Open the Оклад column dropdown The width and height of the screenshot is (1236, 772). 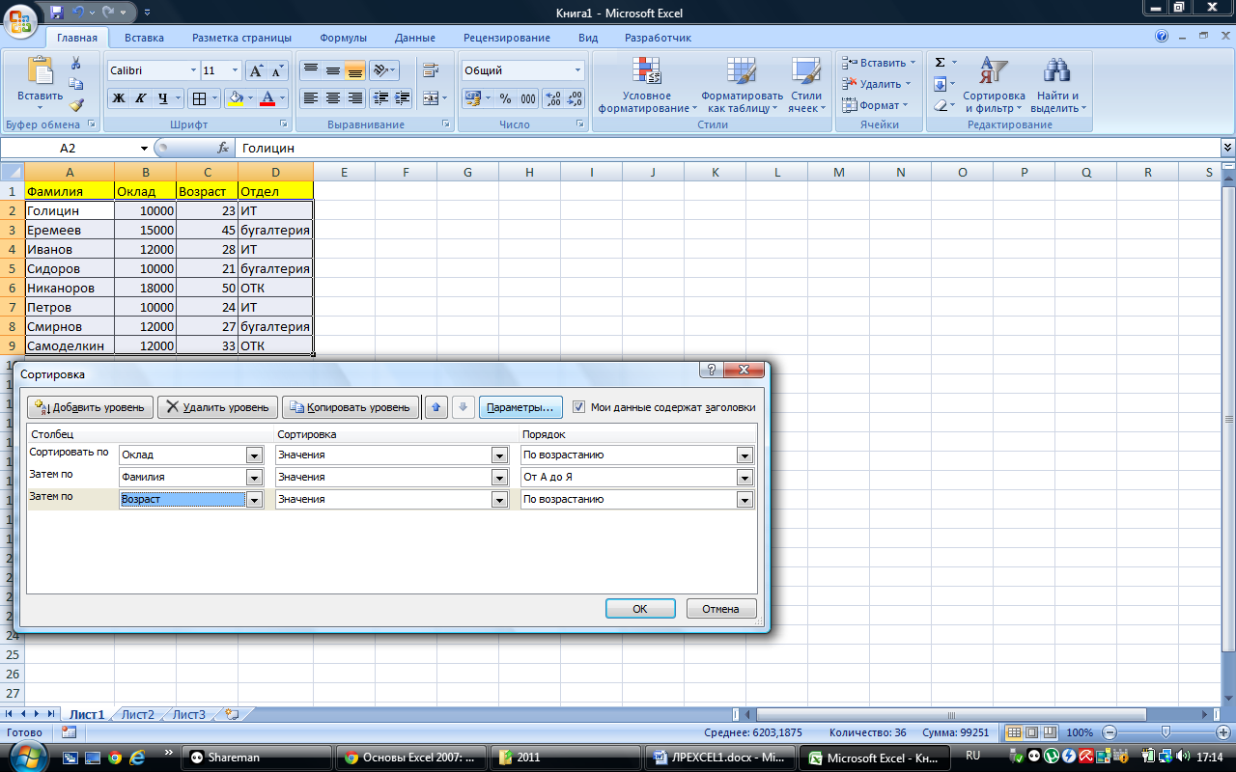tap(255, 455)
